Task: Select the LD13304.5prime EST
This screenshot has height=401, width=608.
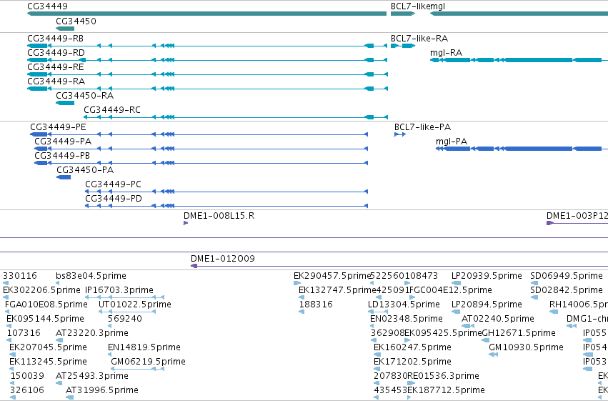Action: (404, 305)
